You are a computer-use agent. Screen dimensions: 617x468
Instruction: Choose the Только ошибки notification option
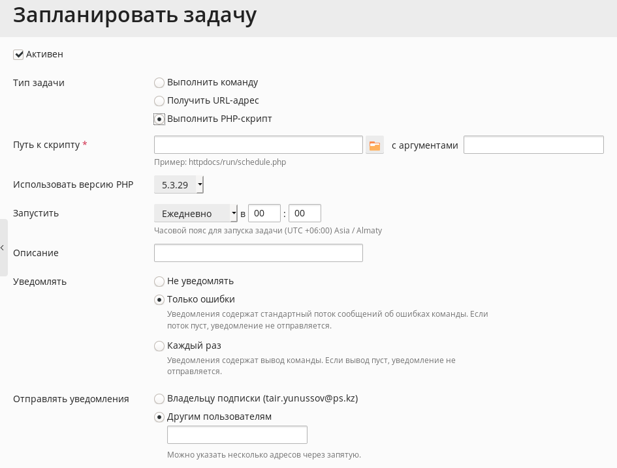[x=159, y=300]
